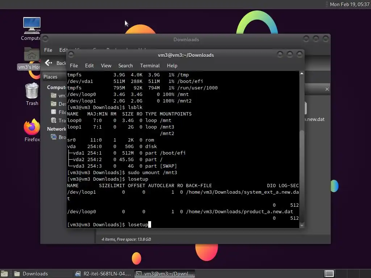Click the vda2 partition row in lsblk output
371x278 pixels.
115,160
